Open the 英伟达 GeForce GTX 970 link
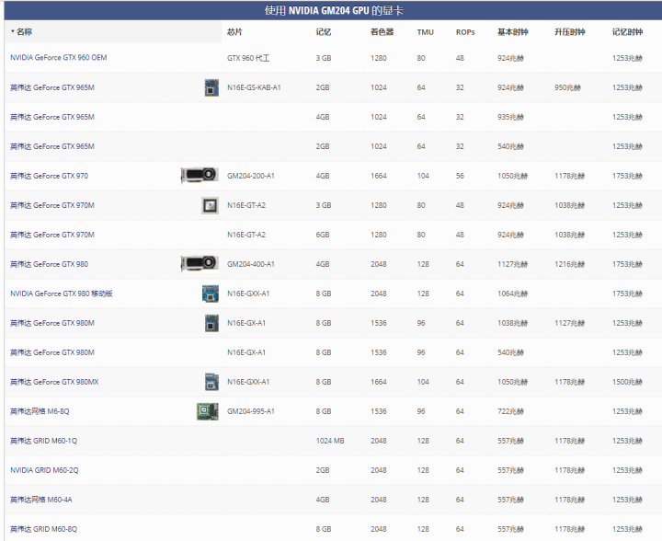Screen dimensions: 662x541 (x=50, y=176)
